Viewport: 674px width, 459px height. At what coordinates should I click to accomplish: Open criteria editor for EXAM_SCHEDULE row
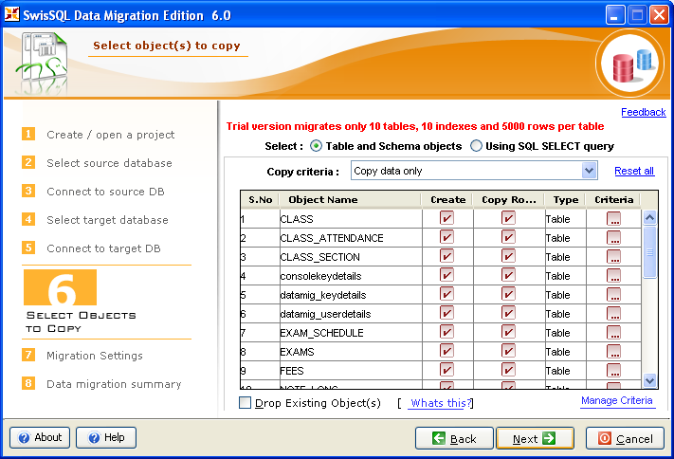613,332
